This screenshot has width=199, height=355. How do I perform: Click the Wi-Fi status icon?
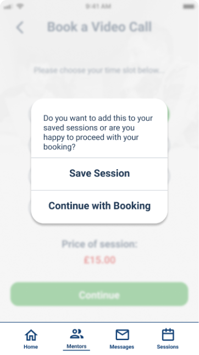coord(20,7)
